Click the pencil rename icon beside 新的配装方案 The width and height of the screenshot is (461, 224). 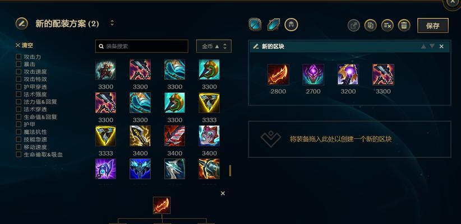(22, 24)
